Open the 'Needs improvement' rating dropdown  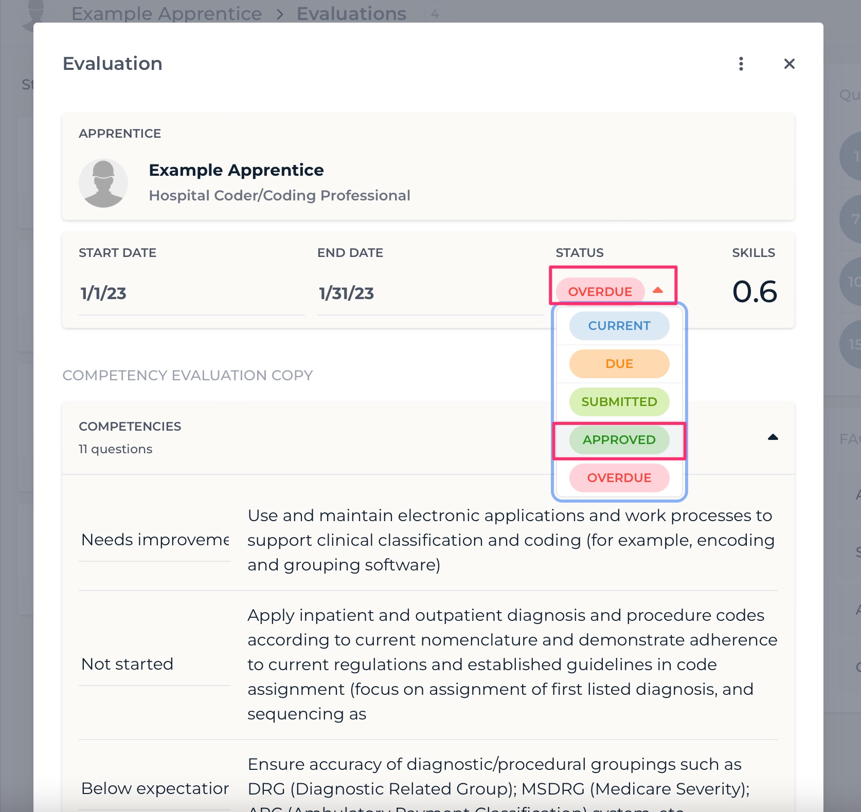pyautogui.click(x=155, y=540)
